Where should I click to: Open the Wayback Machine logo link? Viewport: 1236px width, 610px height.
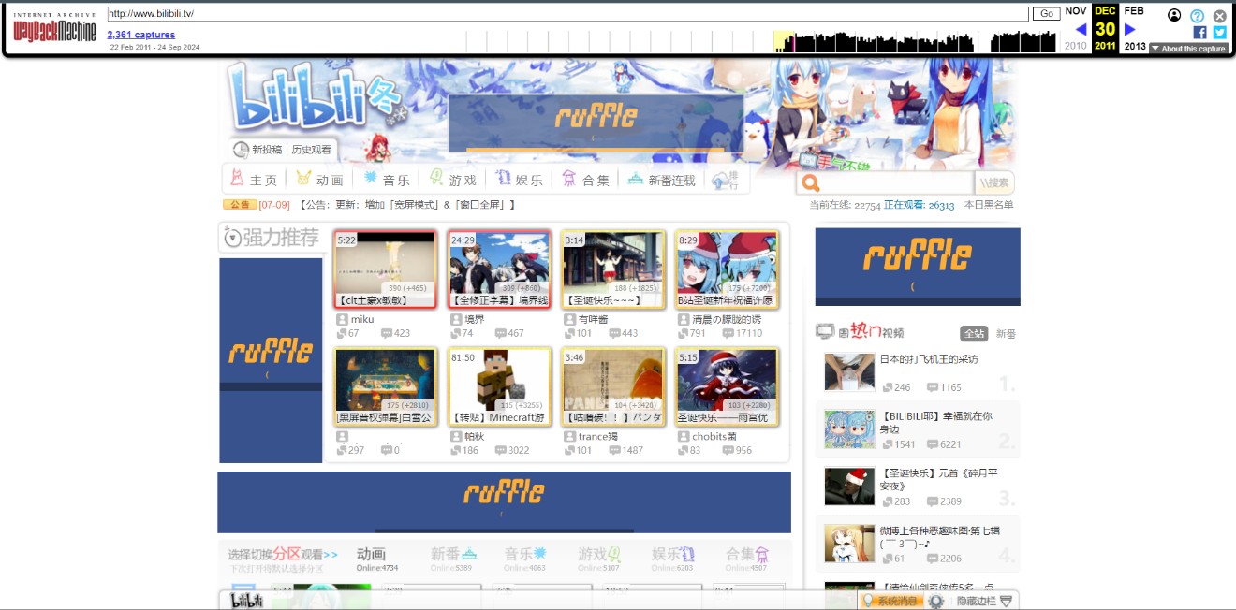click(x=54, y=27)
